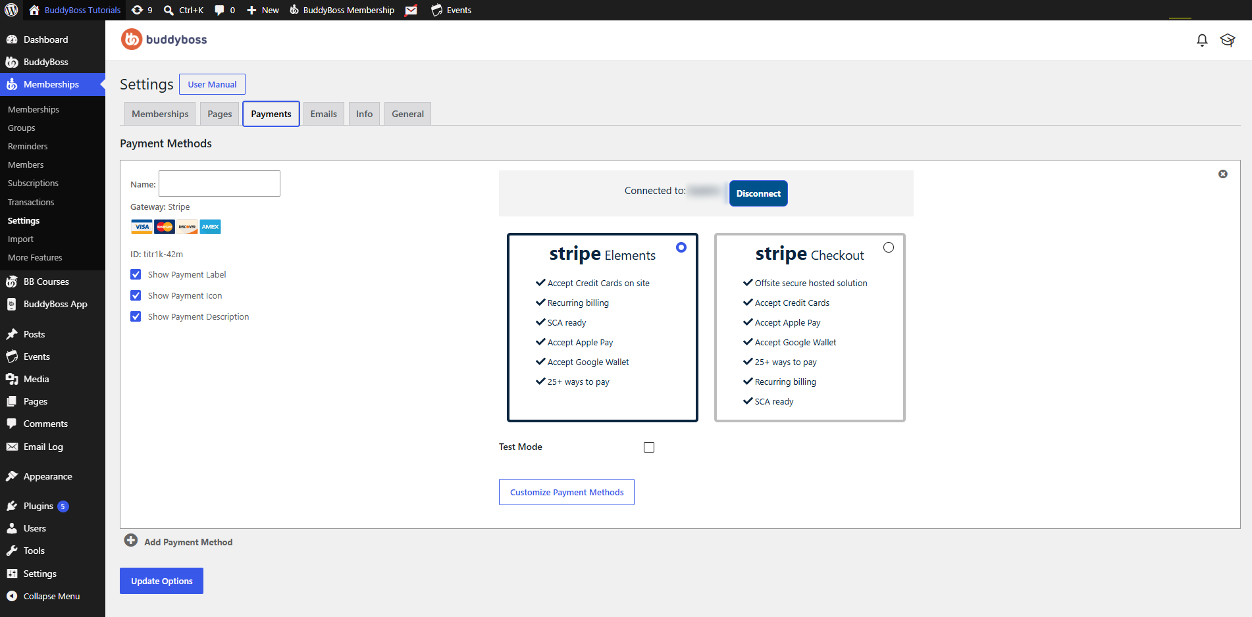Open comments bubble in admin bar
Screen dimensions: 1252x617
coord(224,10)
